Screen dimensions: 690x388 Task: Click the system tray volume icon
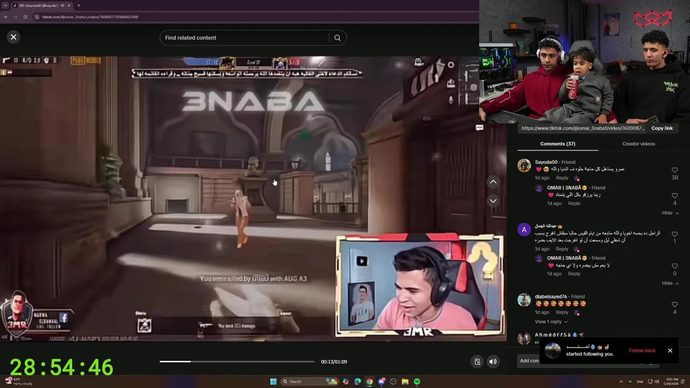tap(657, 382)
